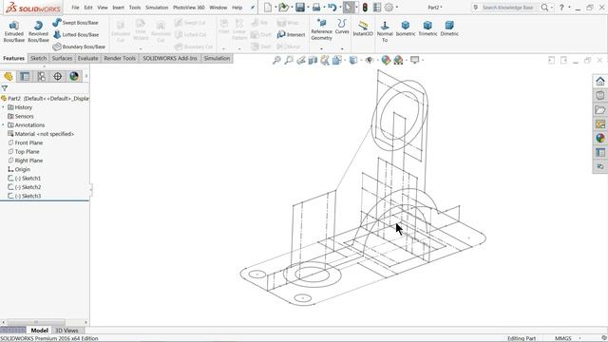Open the PhotoView 360 menu
The width and height of the screenshot is (608, 342).
pyautogui.click(x=189, y=8)
